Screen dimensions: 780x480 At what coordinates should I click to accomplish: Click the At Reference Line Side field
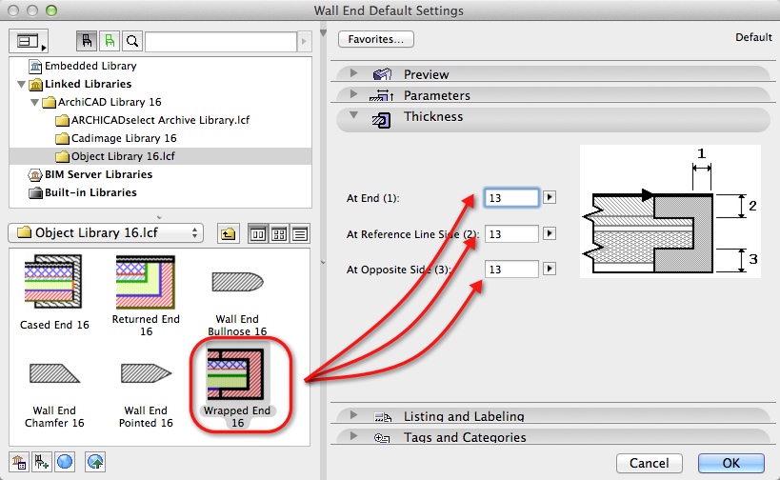(511, 233)
